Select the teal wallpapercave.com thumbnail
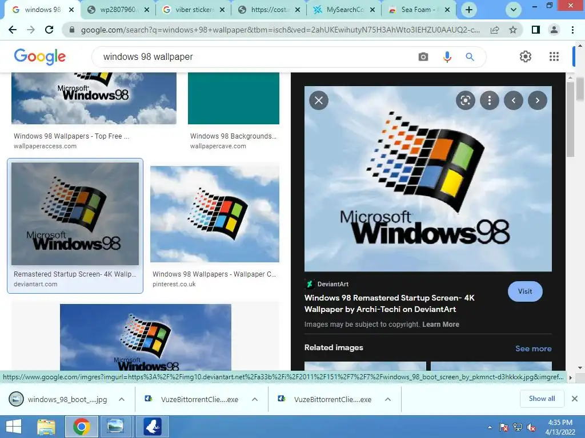Viewport: 585px width, 438px height. pos(234,98)
